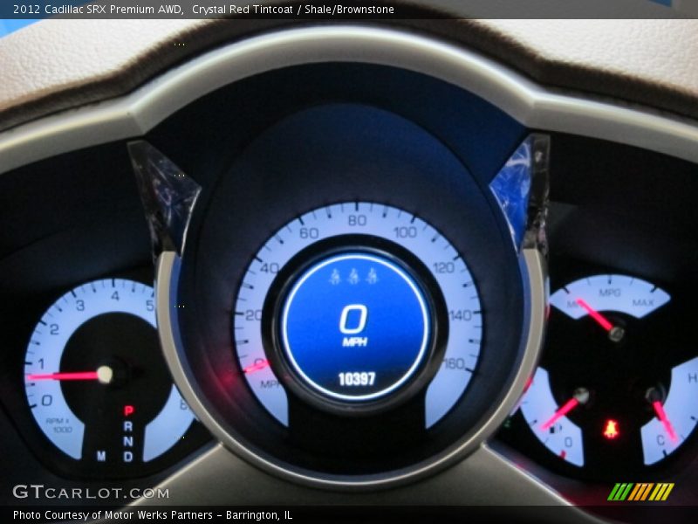
Task: Click the red fuel gauge needle
Action: [x=561, y=412]
